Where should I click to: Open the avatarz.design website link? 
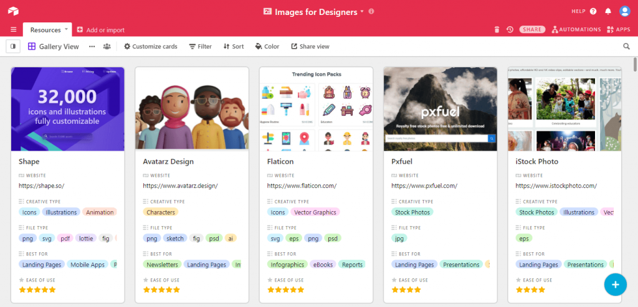click(x=180, y=186)
